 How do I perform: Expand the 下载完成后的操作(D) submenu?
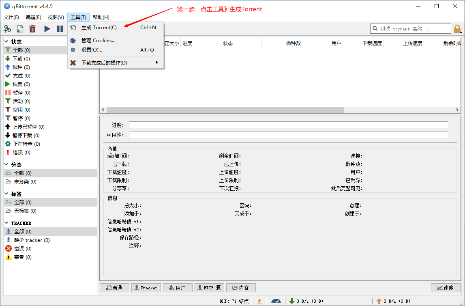point(116,62)
